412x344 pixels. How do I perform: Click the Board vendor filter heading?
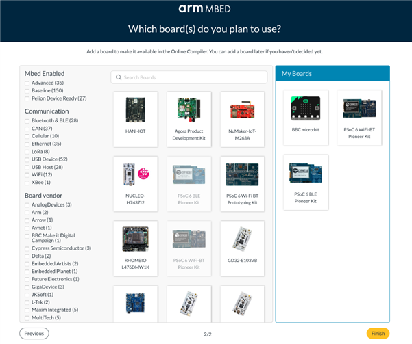tap(43, 196)
